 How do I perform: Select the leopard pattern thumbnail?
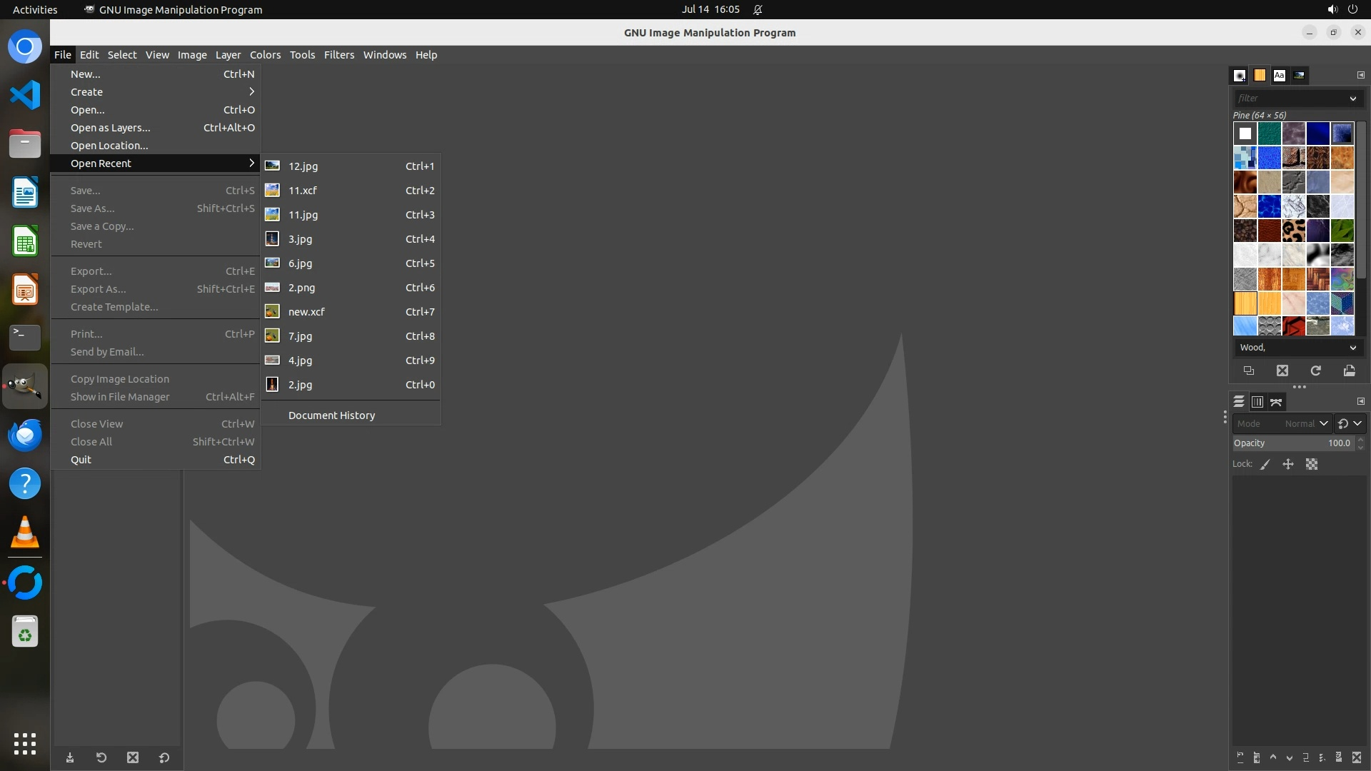click(x=1293, y=231)
